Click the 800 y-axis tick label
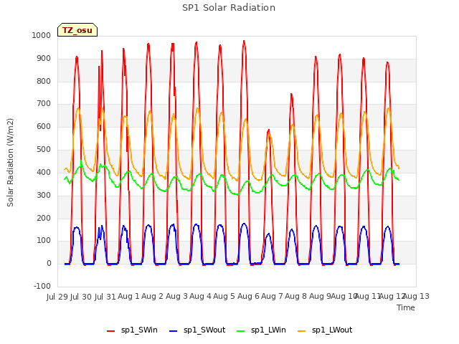 coord(44,81)
